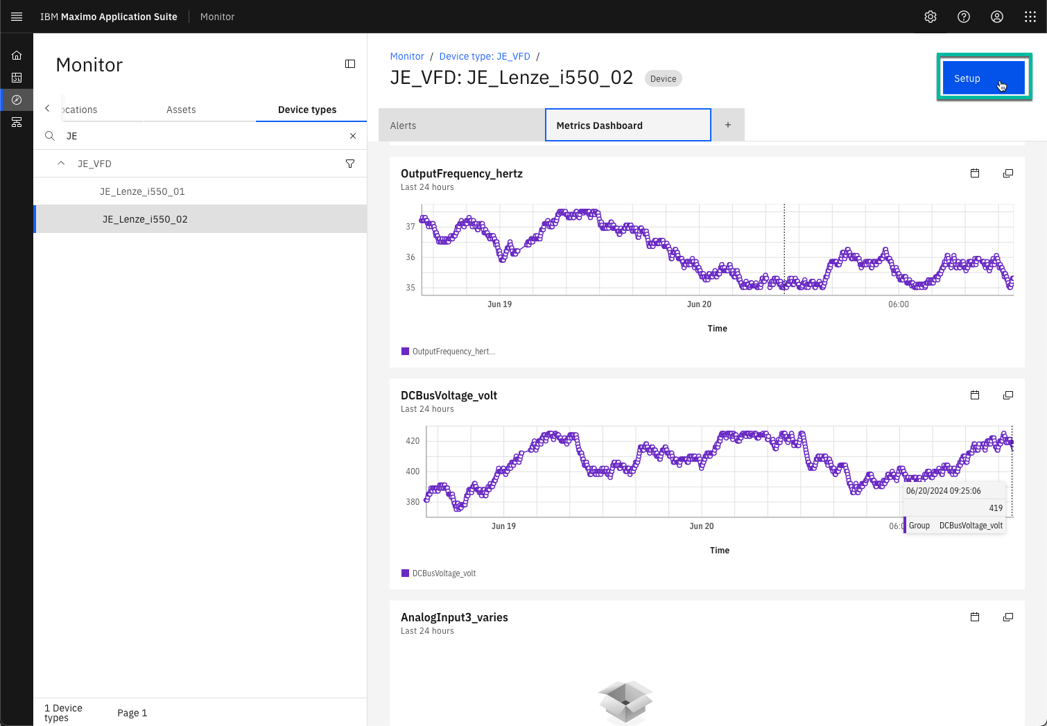Click the JE_VFD device type row
Screen dimensions: 1047x726
200,164
